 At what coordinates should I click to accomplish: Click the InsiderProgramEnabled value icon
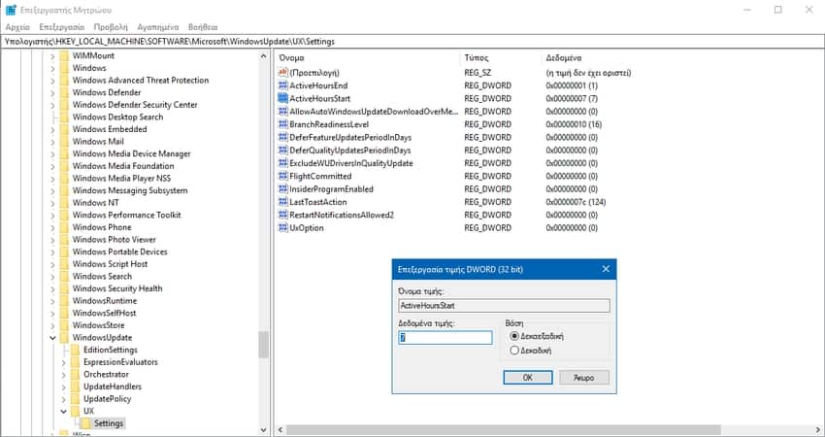283,189
